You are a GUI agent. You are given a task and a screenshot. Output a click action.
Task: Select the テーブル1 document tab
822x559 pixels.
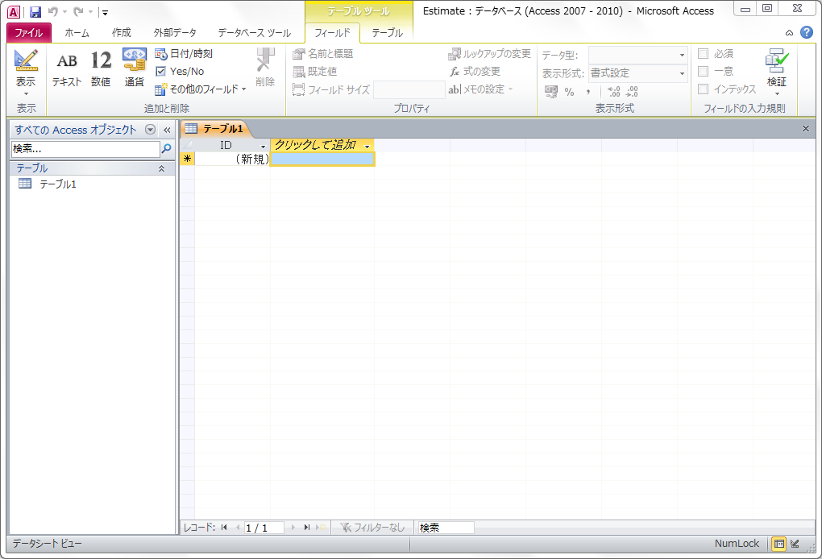[216, 128]
